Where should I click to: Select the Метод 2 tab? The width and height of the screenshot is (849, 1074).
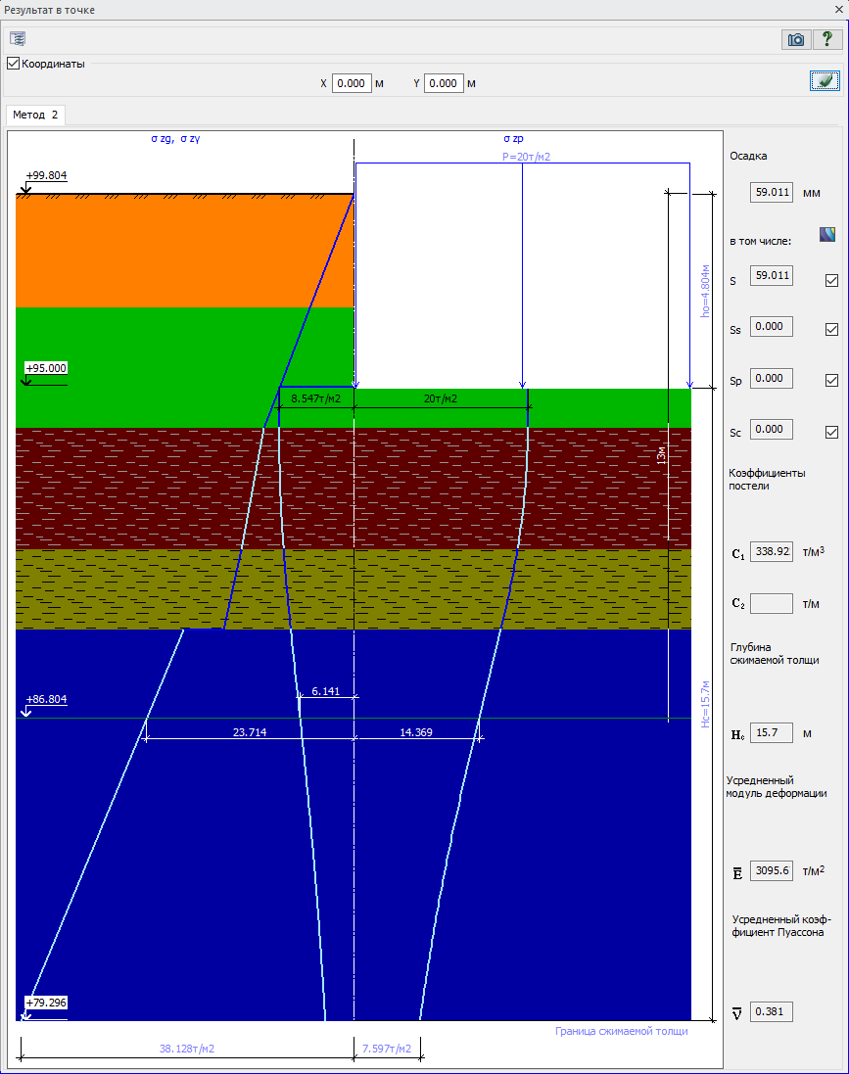coord(35,115)
